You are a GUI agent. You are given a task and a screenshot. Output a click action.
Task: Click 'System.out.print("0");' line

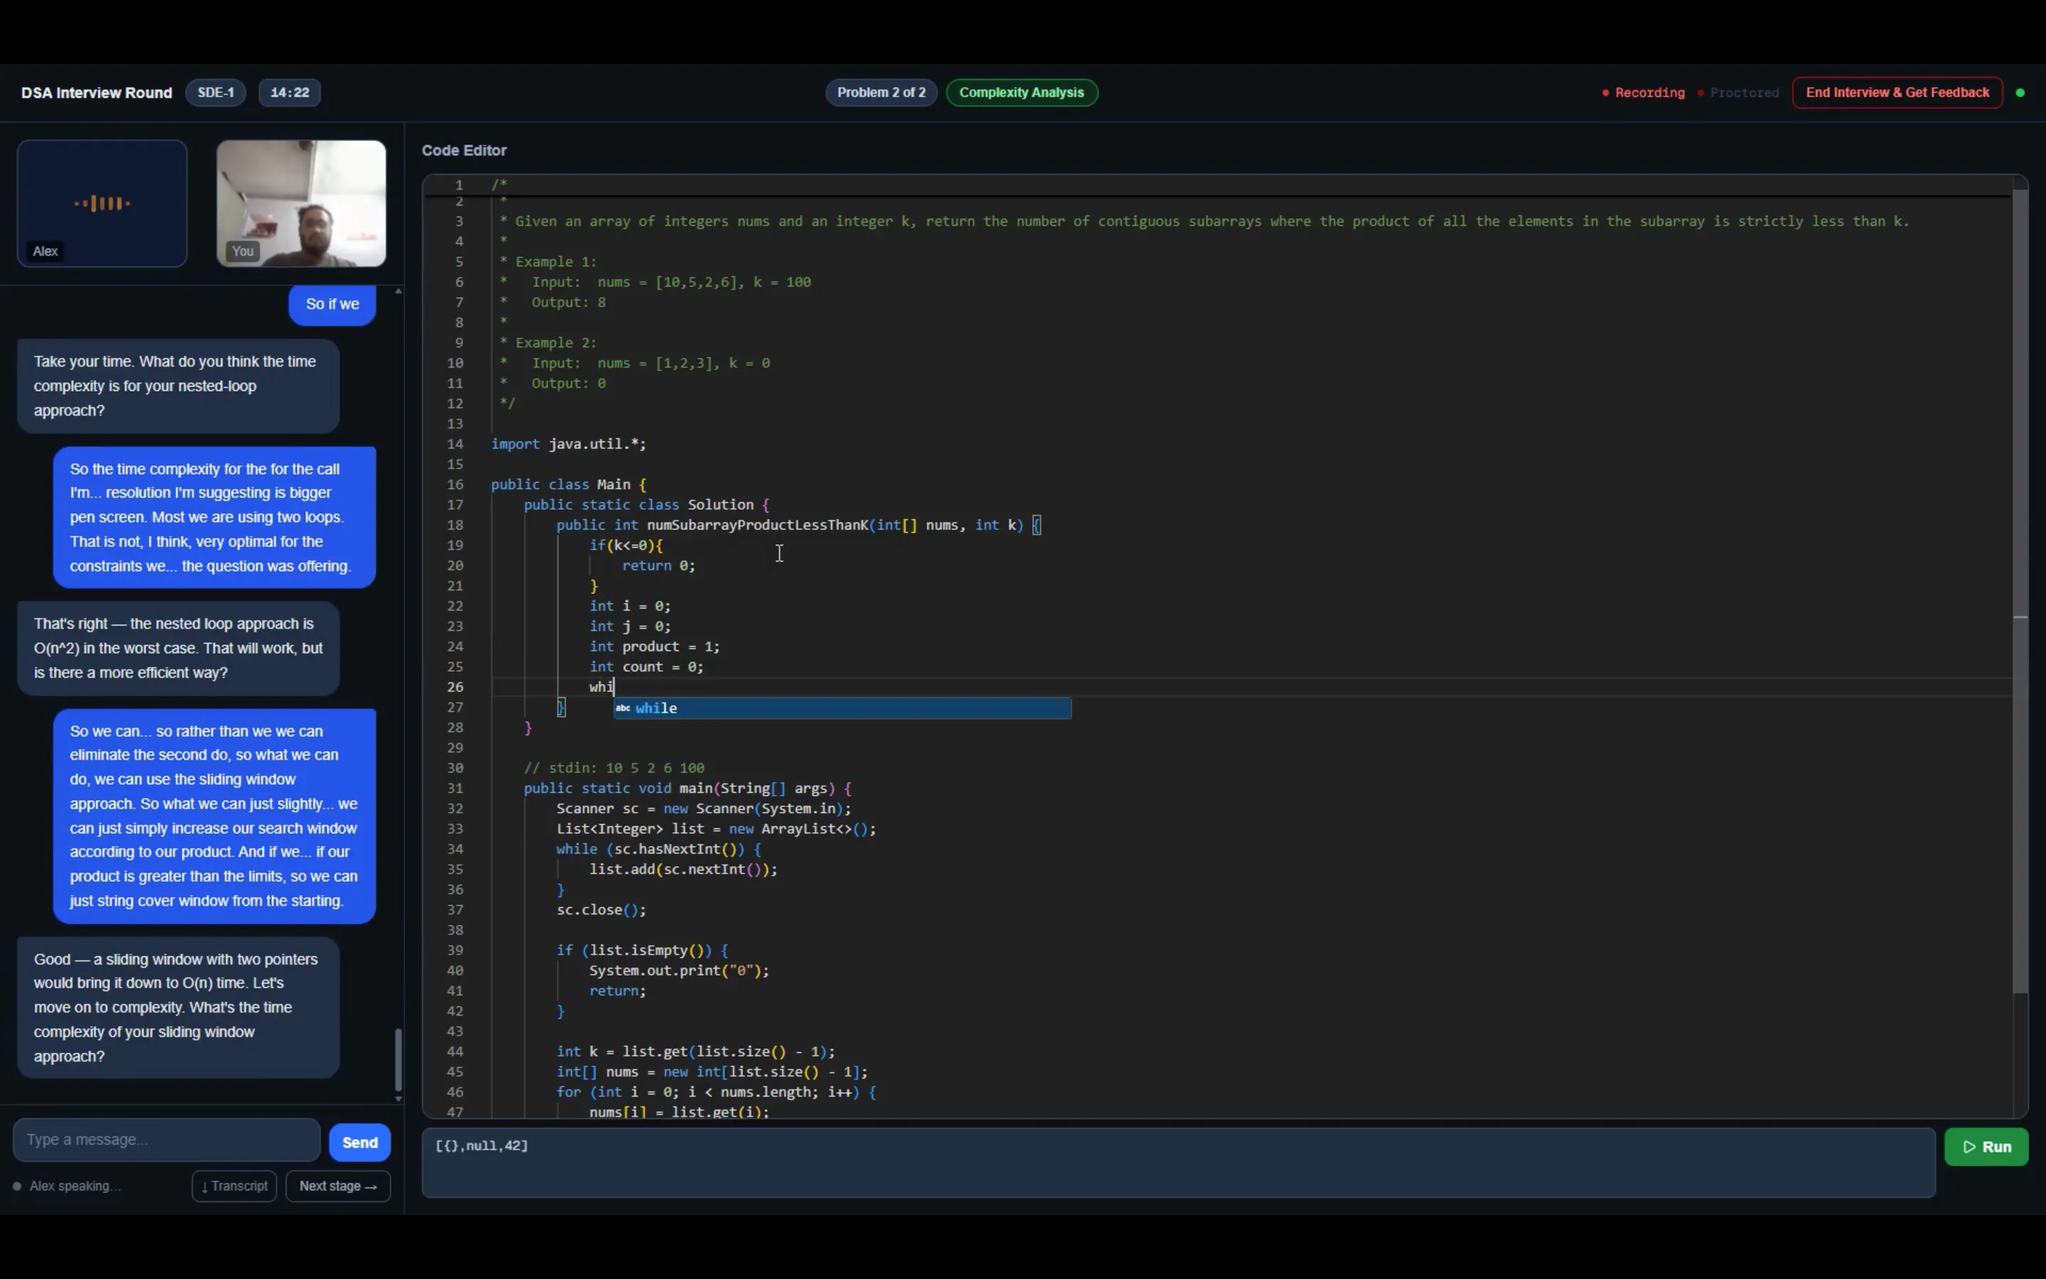point(680,971)
